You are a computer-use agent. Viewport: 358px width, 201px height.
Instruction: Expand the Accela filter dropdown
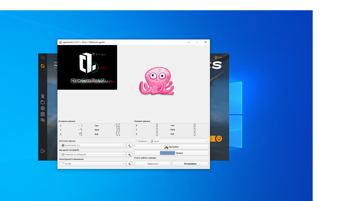tap(93, 163)
